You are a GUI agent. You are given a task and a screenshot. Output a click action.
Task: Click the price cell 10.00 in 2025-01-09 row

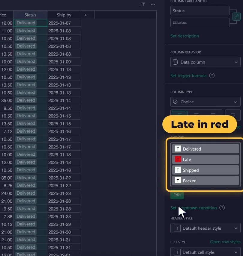pyautogui.click(x=7, y=62)
